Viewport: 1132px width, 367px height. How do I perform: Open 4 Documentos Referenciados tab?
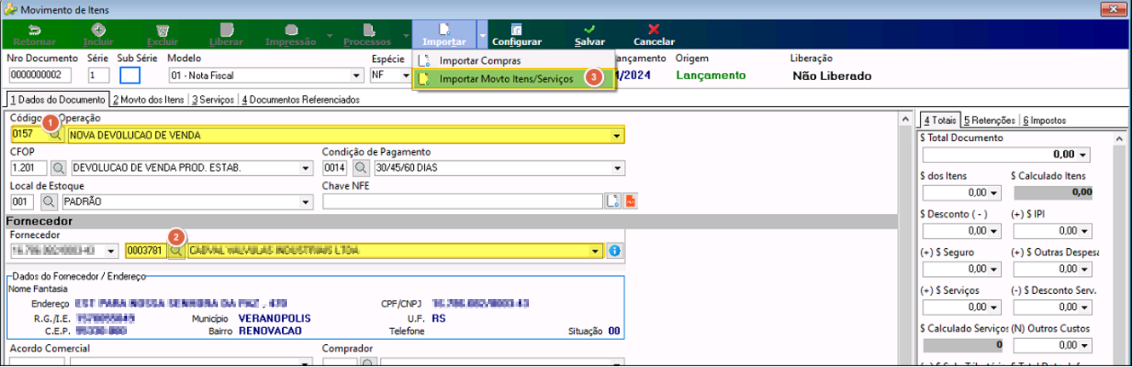301,99
